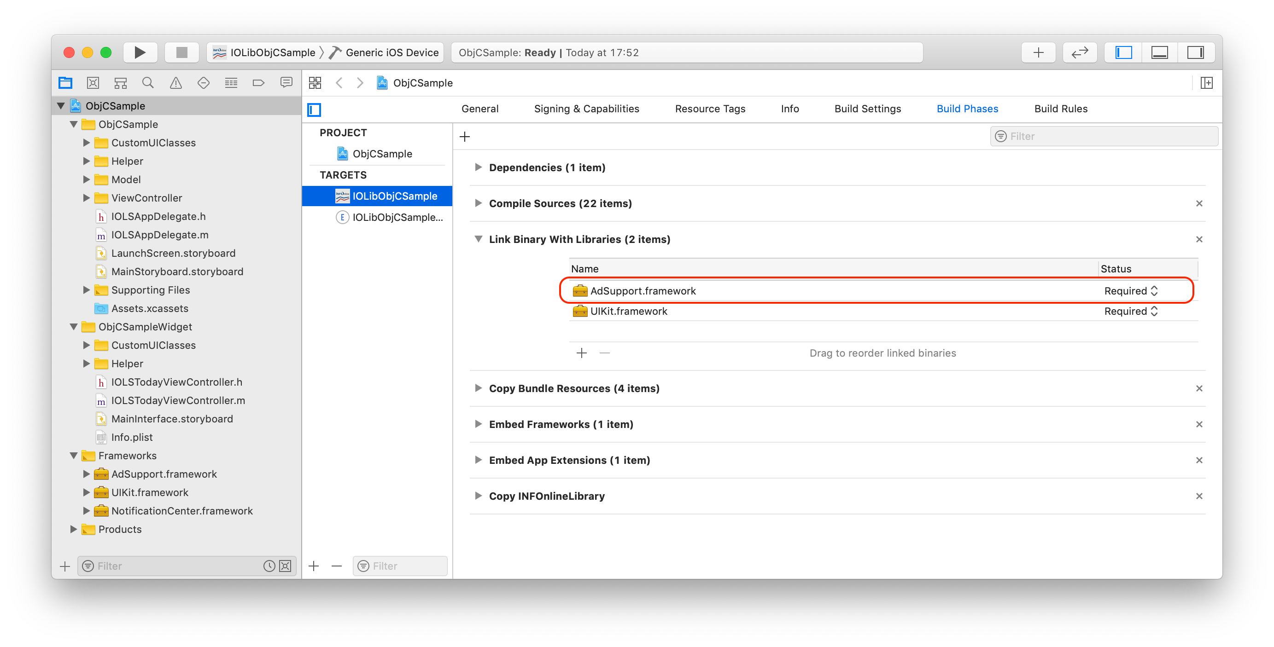This screenshot has height=647, width=1274.
Task: Delete the Embed Frameworks phase
Action: pos(1199,425)
